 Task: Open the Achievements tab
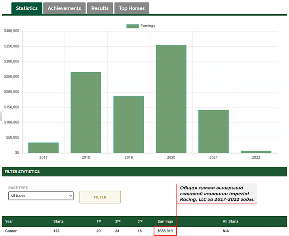point(64,8)
